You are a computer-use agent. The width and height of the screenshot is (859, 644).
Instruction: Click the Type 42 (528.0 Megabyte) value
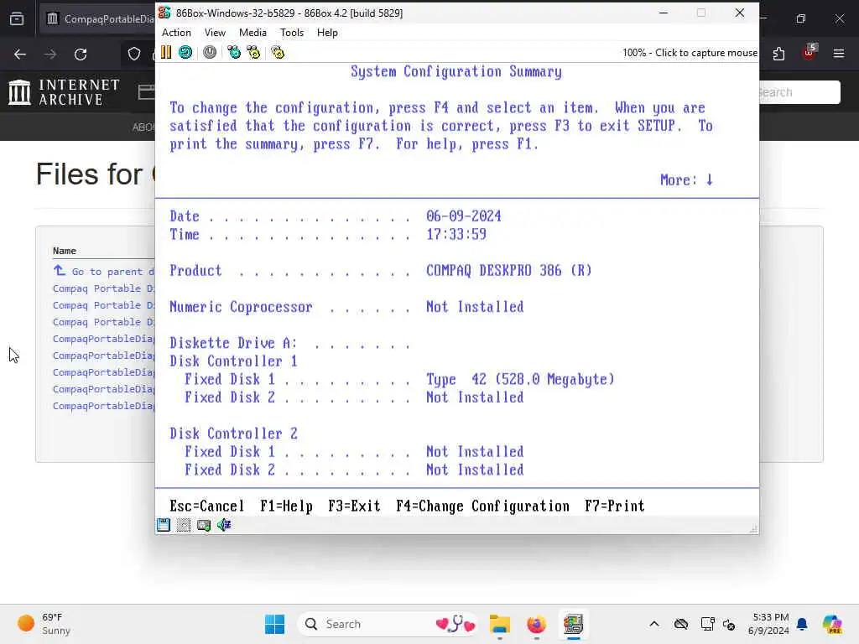520,379
